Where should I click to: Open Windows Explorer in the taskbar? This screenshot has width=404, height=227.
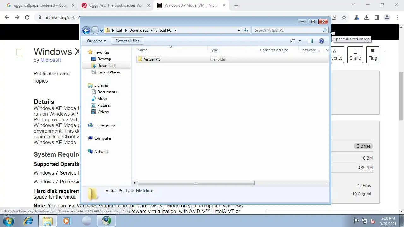[47, 221]
